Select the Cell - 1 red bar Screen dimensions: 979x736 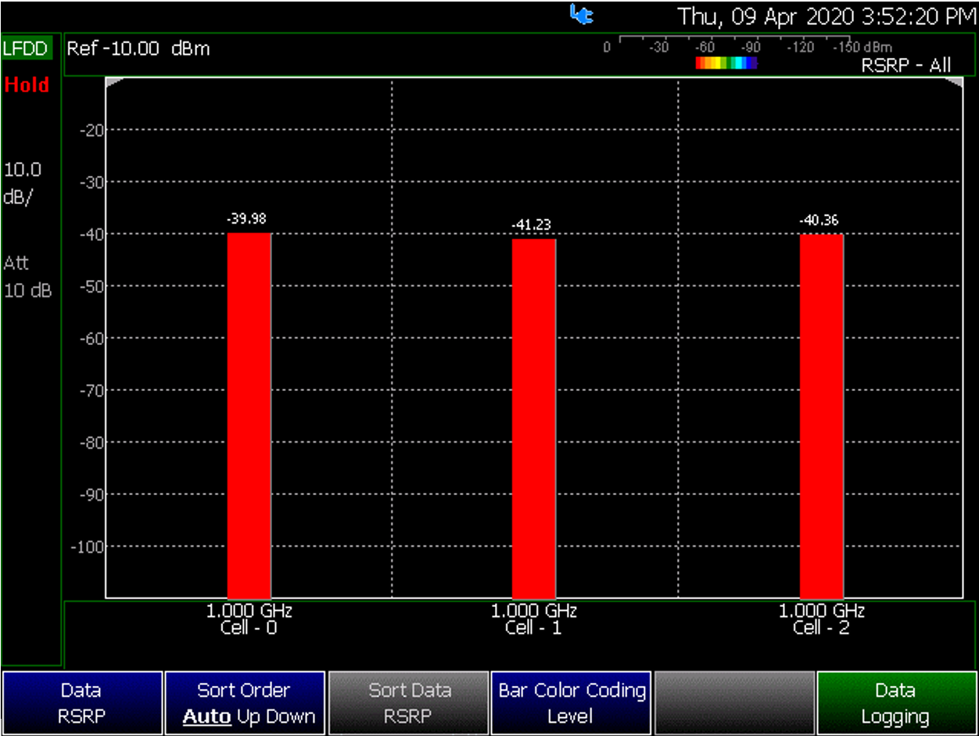click(x=534, y=418)
